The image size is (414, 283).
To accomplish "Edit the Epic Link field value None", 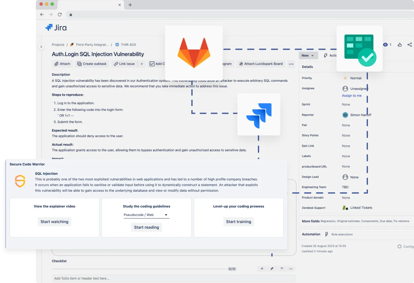I will [x=346, y=146].
